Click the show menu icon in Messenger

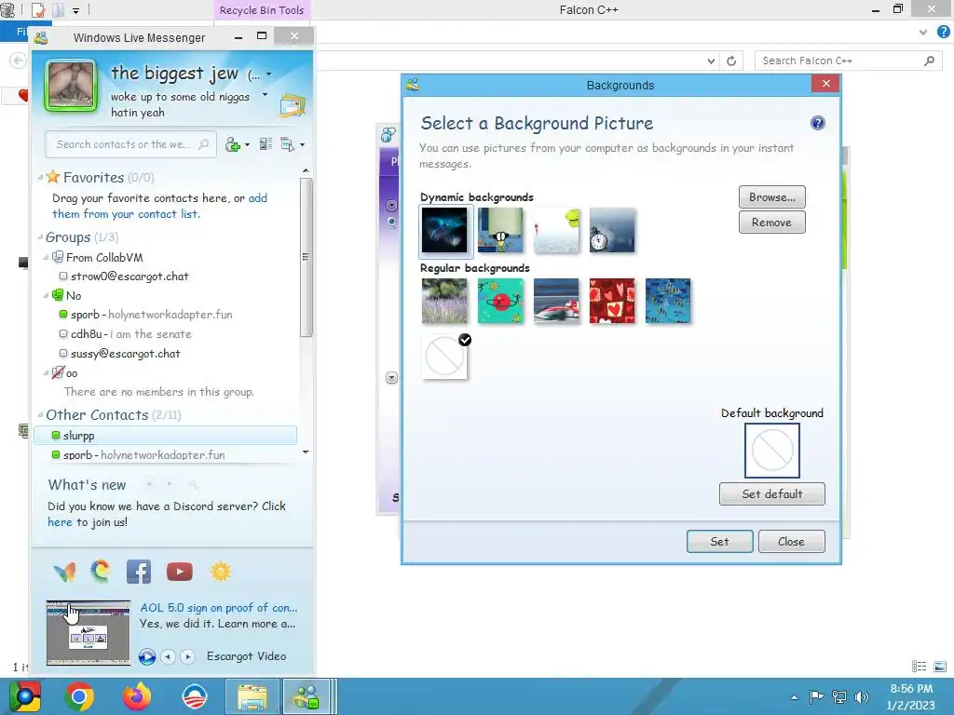coord(287,144)
